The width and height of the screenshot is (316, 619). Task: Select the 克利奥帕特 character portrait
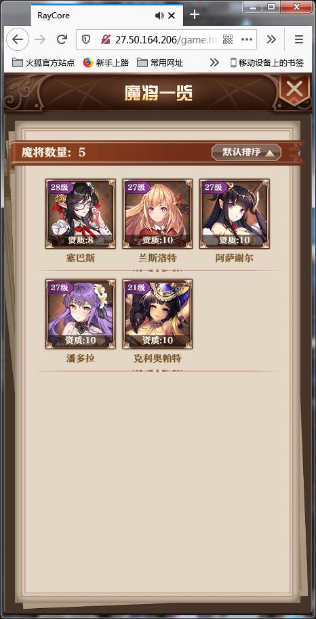coord(157,314)
